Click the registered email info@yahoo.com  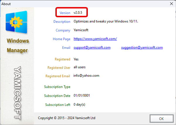pos(86,76)
